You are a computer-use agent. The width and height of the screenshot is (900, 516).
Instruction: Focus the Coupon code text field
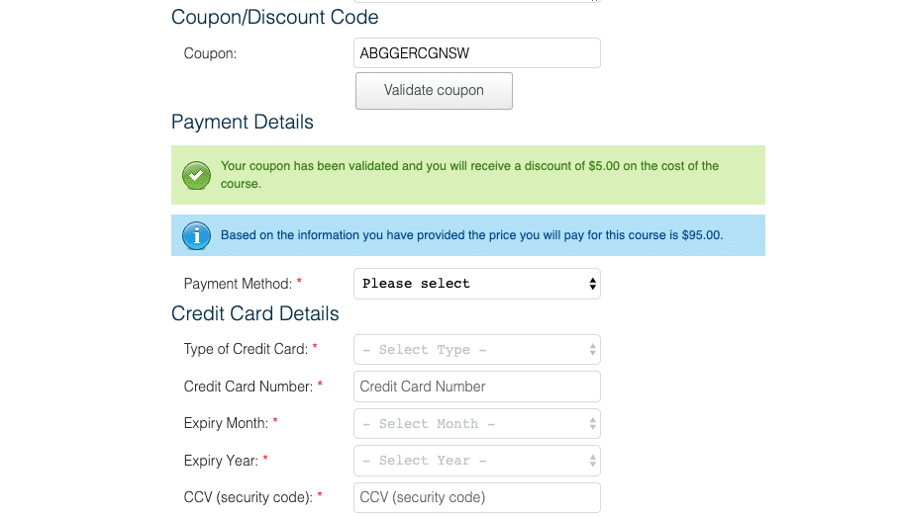[477, 53]
